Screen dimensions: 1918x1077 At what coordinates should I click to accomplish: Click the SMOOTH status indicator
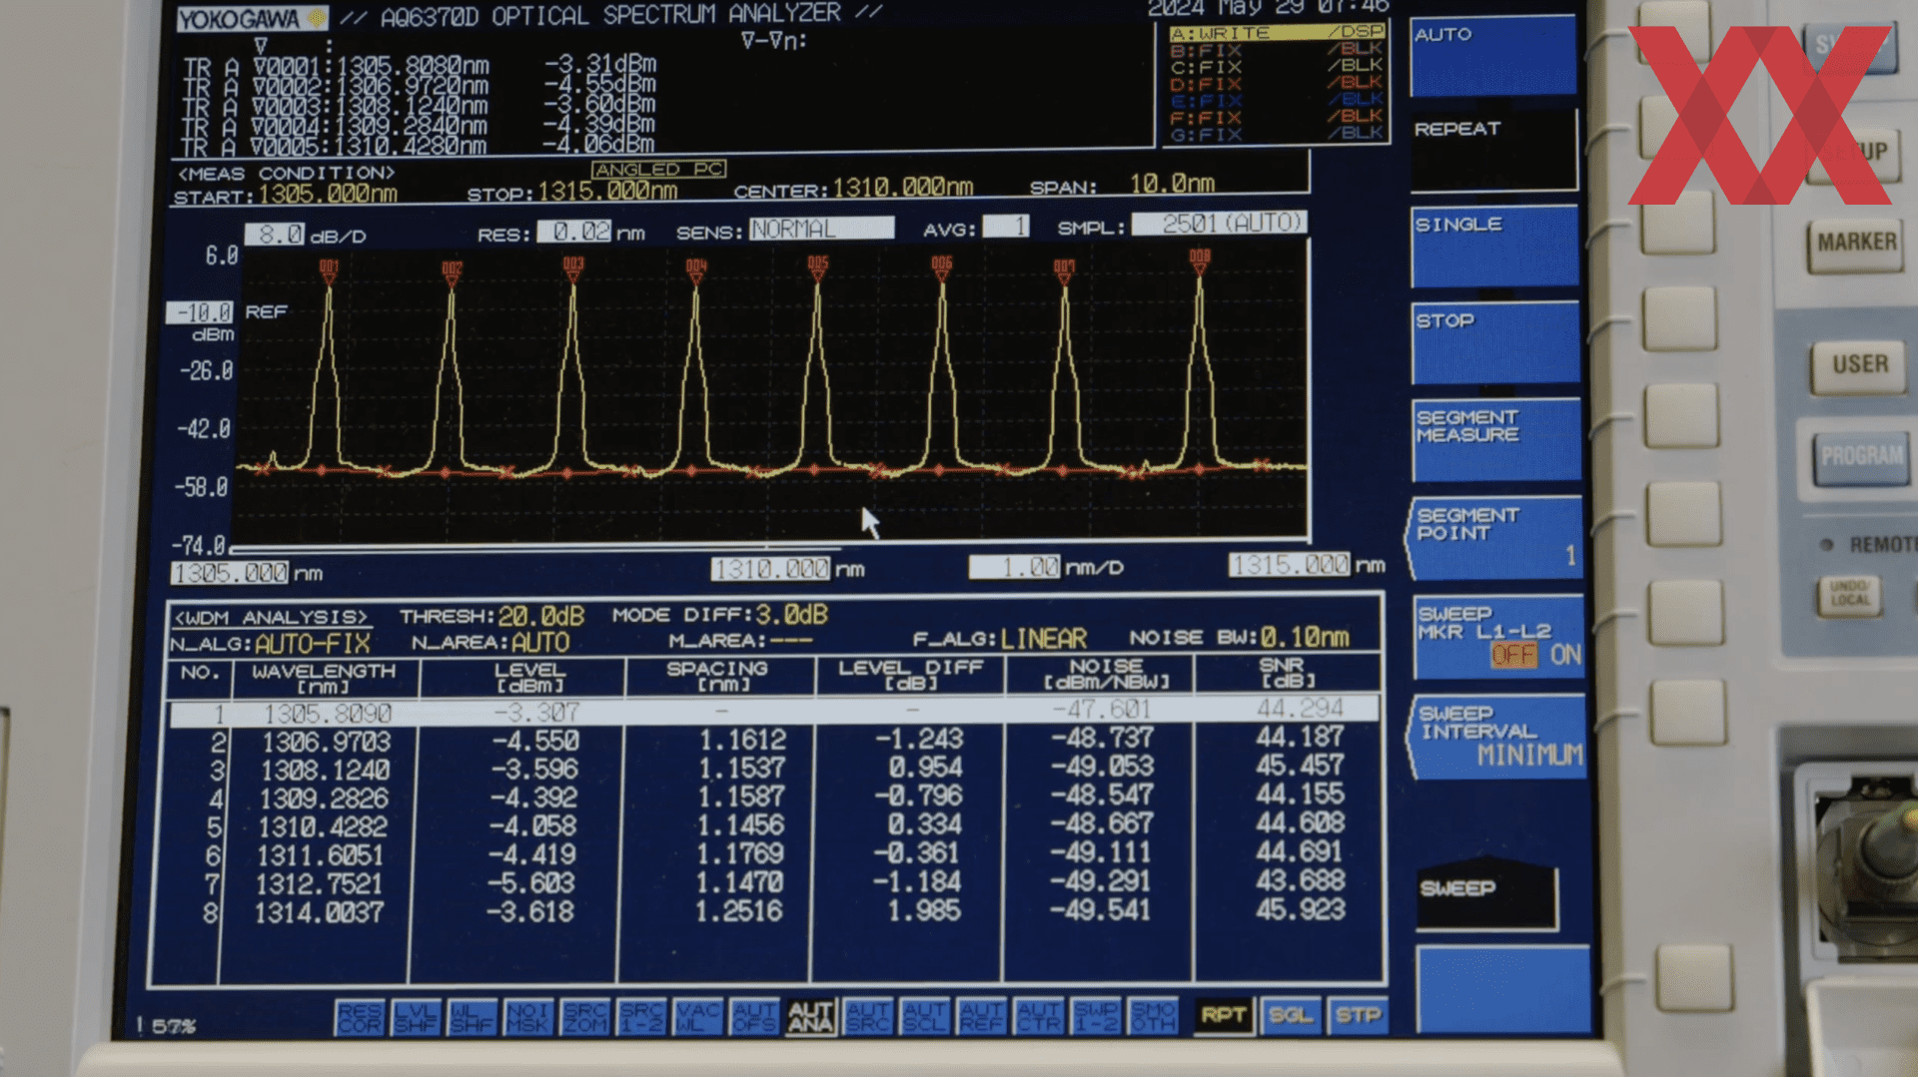(x=1153, y=1017)
